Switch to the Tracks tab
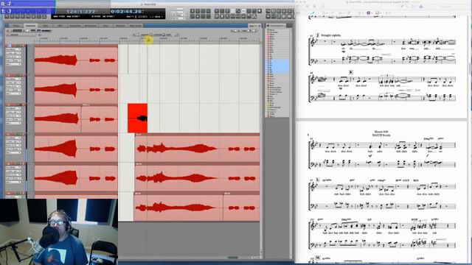472x265 pixels. [16, 26]
